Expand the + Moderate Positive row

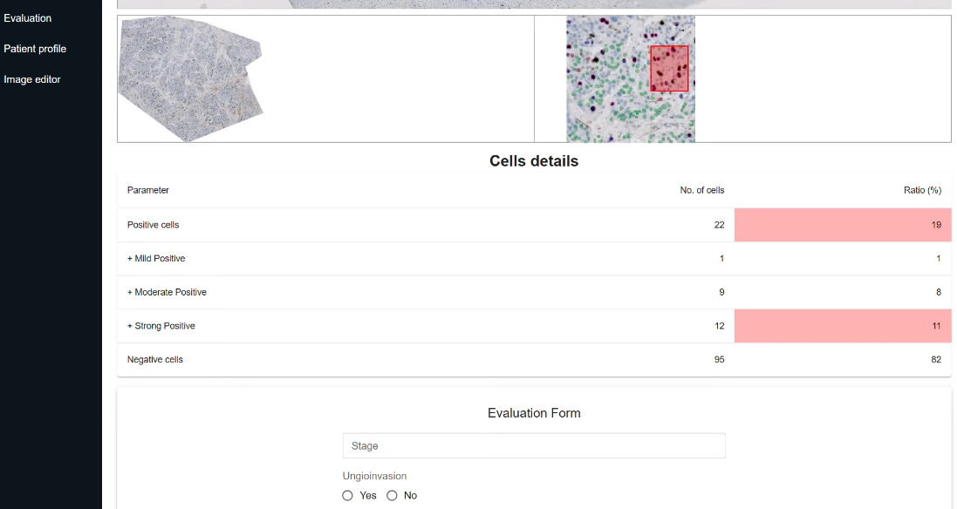[534, 292]
